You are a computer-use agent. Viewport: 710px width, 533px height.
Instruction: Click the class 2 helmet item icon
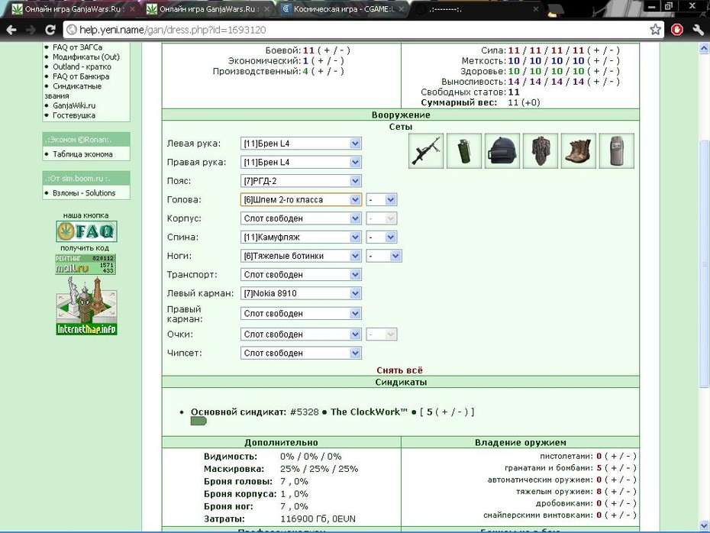pyautogui.click(x=502, y=151)
